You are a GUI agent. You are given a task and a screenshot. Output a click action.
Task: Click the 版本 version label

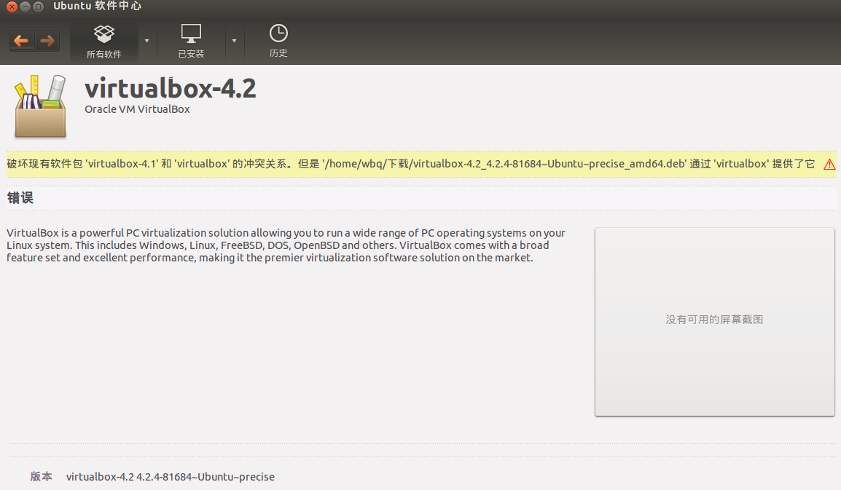(x=42, y=476)
